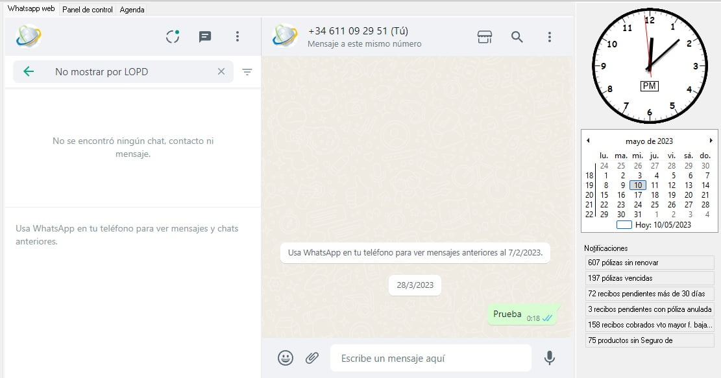Start a new chat with the message icon
Image resolution: width=721 pixels, height=378 pixels.
pyautogui.click(x=205, y=37)
